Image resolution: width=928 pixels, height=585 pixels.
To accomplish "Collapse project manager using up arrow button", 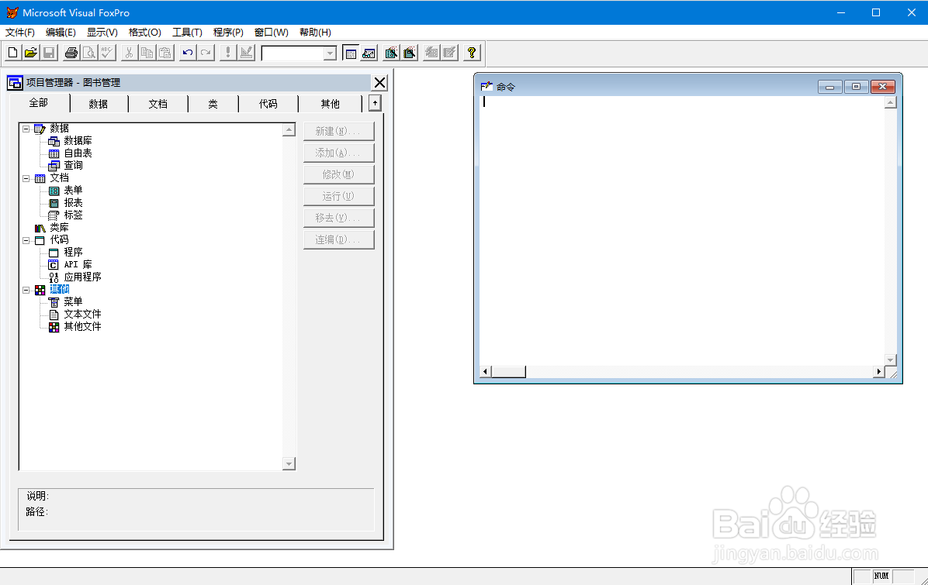I will 375,103.
